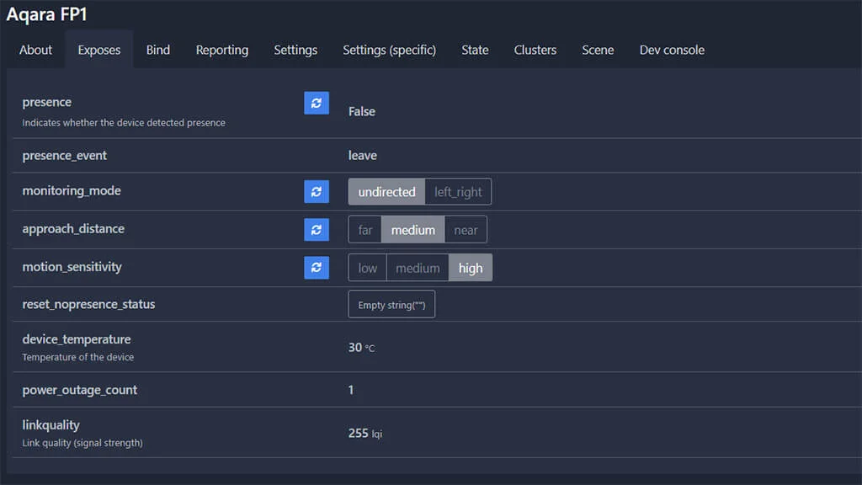Refresh the presence value
This screenshot has width=862, height=485.
[316, 103]
